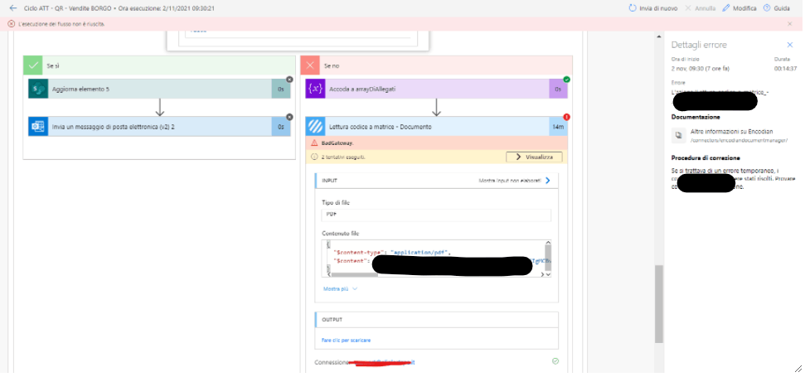This screenshot has width=805, height=377.
Task: Click the BadGateway warning triangle icon
Action: click(x=315, y=143)
